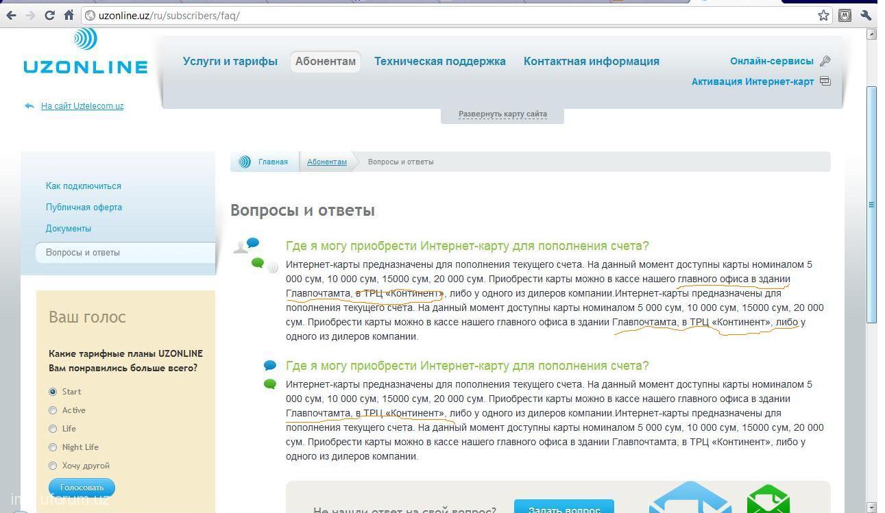Open Активация Интернет-карт link
Screen dimensions: 885x513
click(x=753, y=82)
